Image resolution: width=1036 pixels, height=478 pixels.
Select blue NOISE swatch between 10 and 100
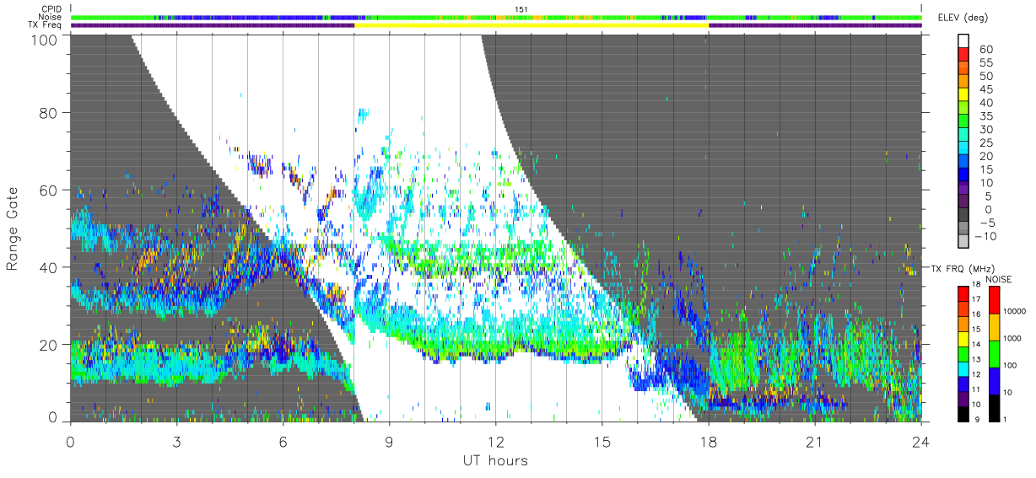click(995, 380)
